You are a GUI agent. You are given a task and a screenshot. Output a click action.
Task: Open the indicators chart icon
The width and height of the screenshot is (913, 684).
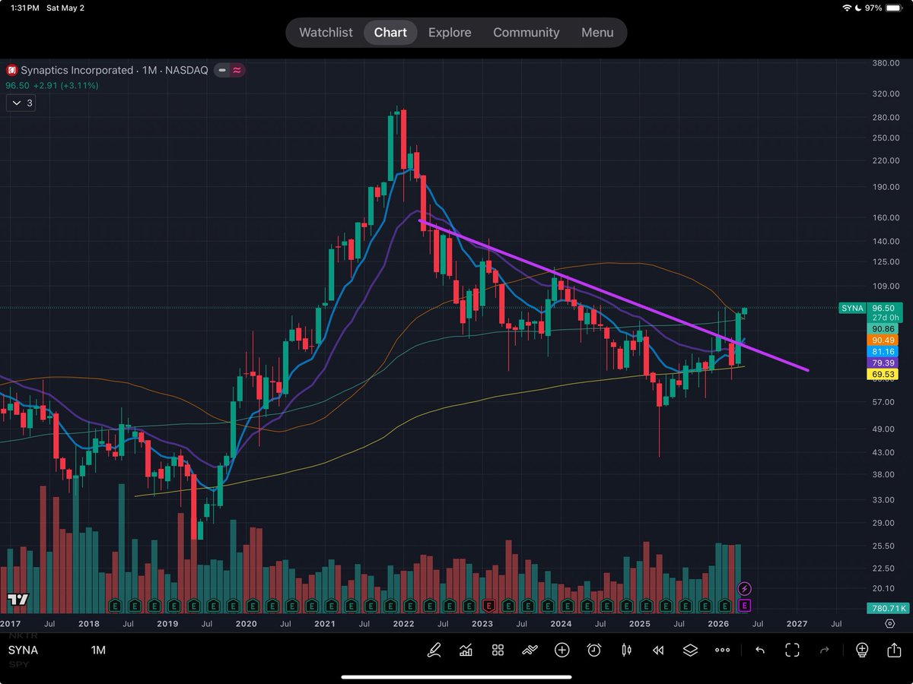point(466,650)
